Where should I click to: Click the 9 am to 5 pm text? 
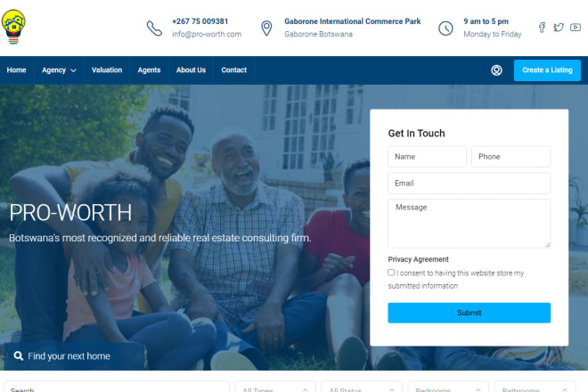pos(486,21)
